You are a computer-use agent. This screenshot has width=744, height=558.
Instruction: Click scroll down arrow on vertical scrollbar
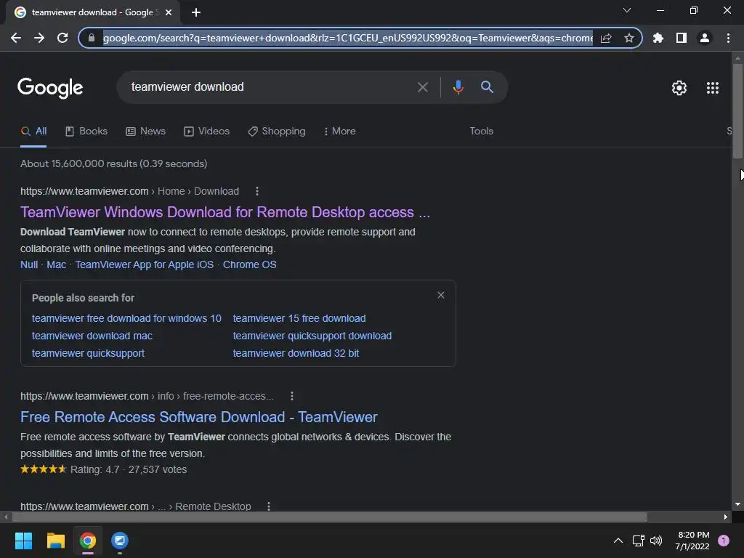737,504
